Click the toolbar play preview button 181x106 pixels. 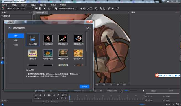(45, 9)
